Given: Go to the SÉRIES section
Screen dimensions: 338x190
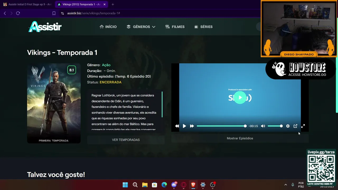Looking at the screenshot, I should click(x=203, y=27).
